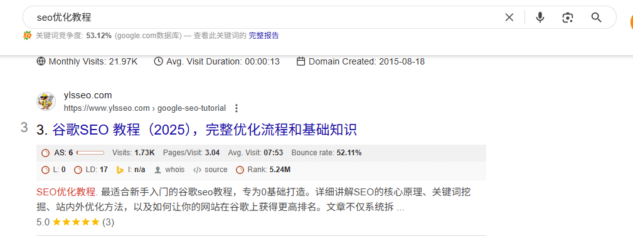The height and width of the screenshot is (236, 633).
Task: Click Domain Created: 2015-08-18 text
Action: (366, 61)
